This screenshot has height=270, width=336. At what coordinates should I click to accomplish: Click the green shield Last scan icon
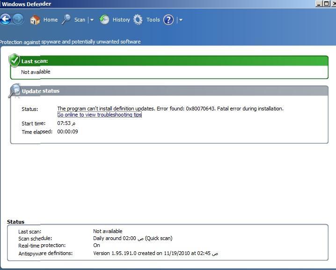point(15,60)
